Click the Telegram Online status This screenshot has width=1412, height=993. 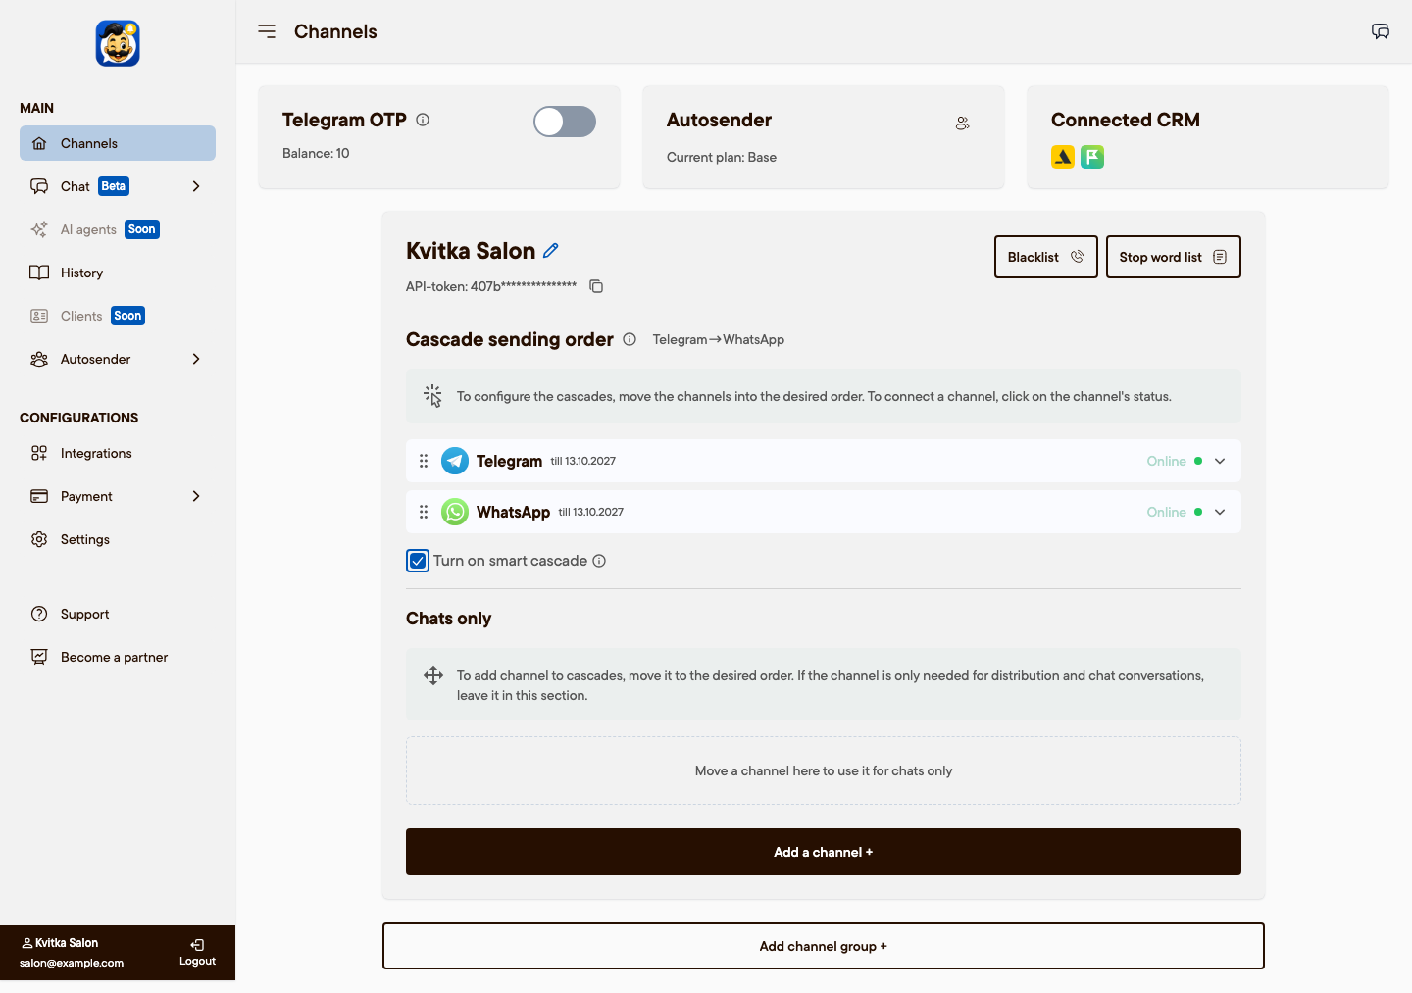click(1175, 461)
